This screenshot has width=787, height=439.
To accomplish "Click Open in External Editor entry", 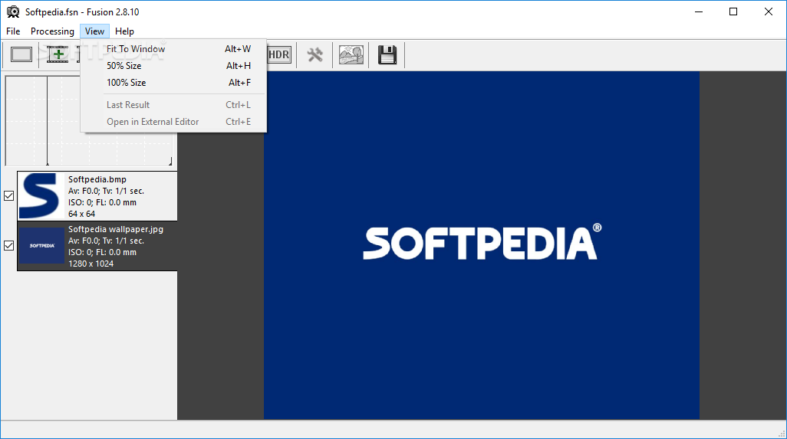I will point(173,122).
